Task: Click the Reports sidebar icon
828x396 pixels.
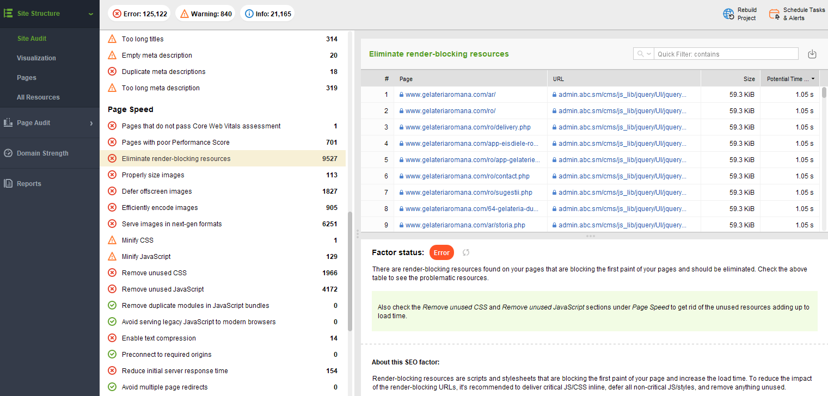Action: (x=8, y=184)
